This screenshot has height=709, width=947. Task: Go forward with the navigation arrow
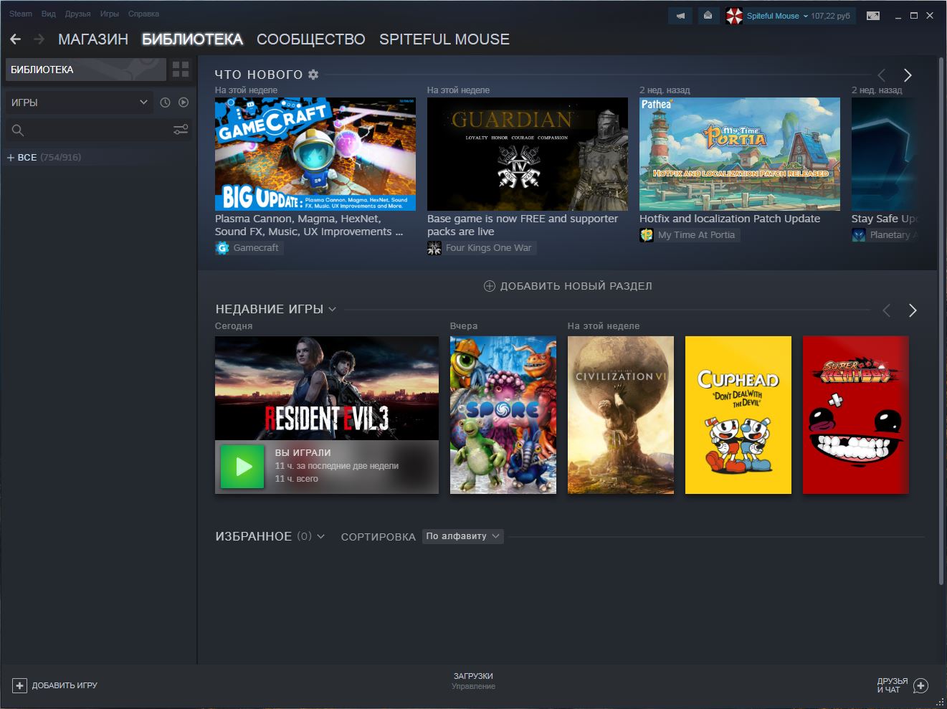(39, 39)
